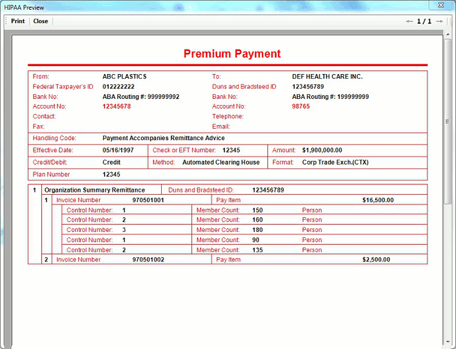This screenshot has width=456, height=349.
Task: Select invoice number 970501001
Action: pos(148,200)
